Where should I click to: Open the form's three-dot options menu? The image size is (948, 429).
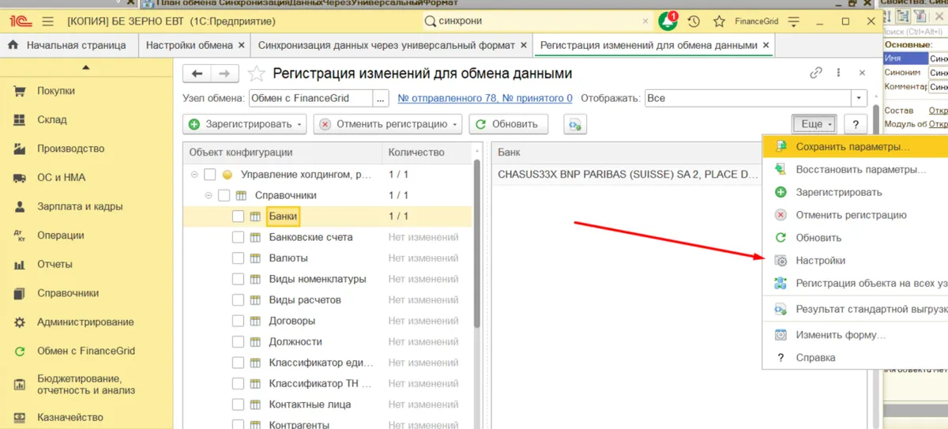tap(837, 73)
